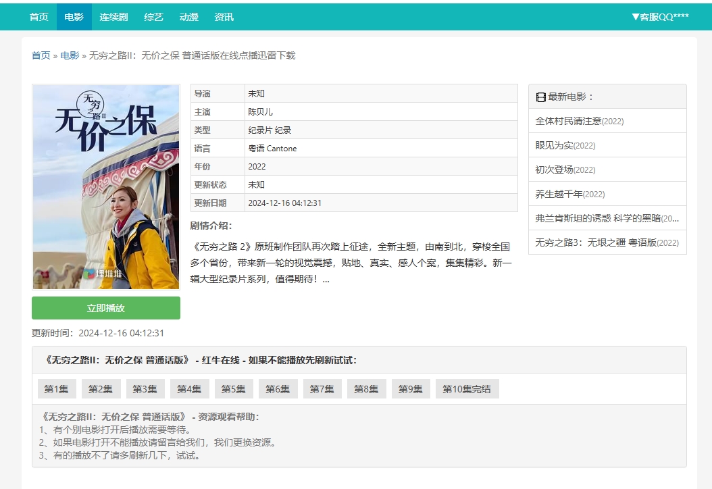Click the genre value 纪录片 纪录

point(270,130)
